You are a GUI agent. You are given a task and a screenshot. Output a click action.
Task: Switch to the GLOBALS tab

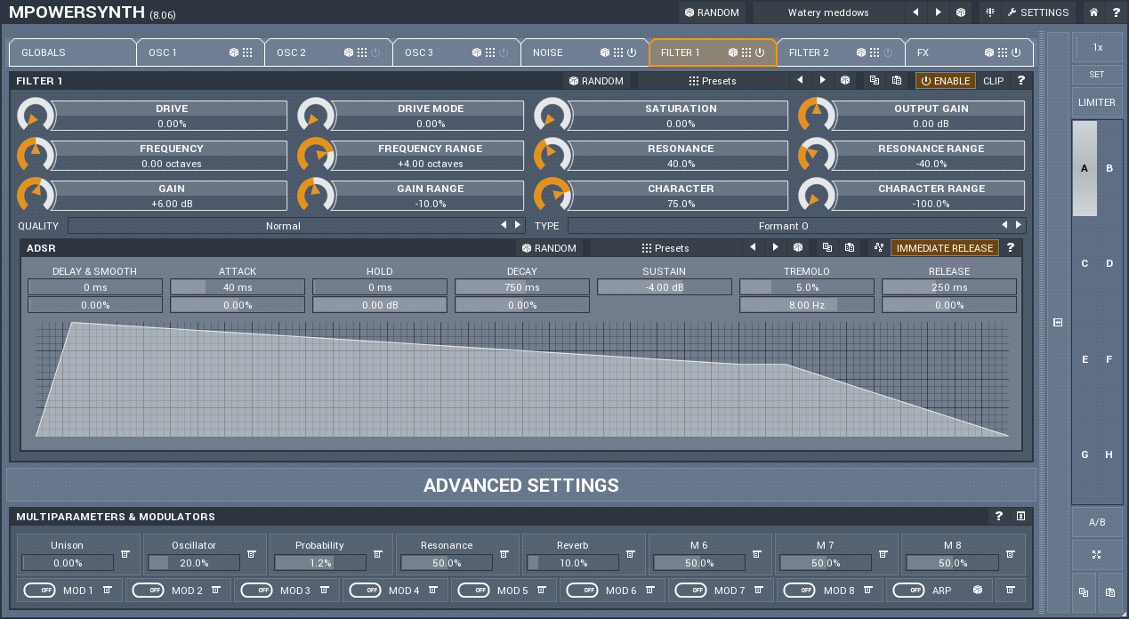tap(71, 52)
